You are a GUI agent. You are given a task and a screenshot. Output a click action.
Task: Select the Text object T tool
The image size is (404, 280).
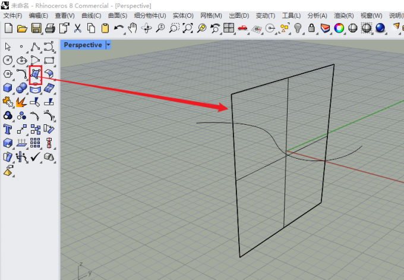[x=8, y=129]
